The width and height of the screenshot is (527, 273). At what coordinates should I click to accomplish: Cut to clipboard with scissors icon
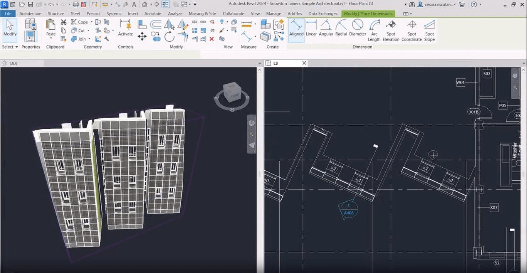tap(64, 22)
